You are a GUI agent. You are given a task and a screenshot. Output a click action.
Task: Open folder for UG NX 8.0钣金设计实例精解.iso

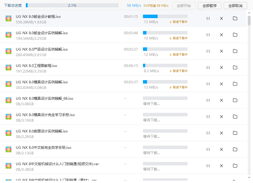click(235, 35)
